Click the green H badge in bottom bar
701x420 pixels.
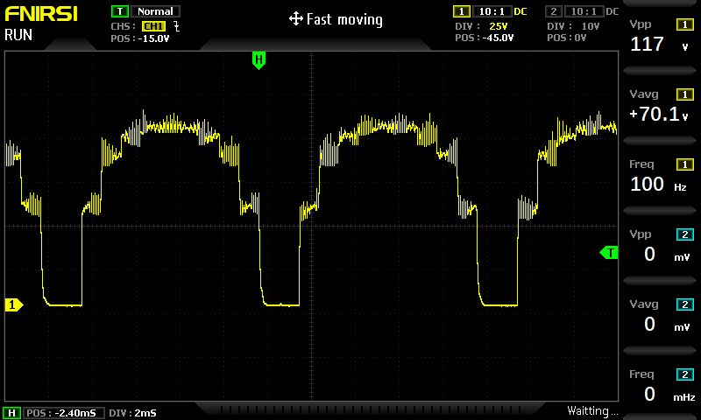click(x=11, y=413)
